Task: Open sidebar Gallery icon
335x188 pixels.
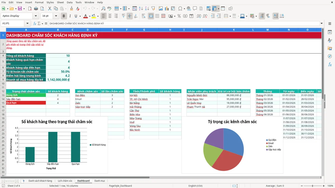Action: pos(330,48)
